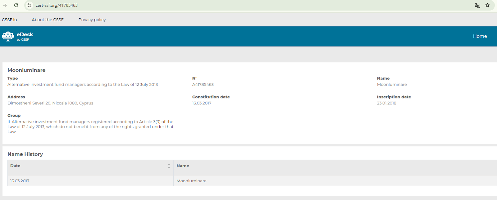This screenshot has width=497, height=200.
Task: Open the About the CSSF page
Action: 48,20
